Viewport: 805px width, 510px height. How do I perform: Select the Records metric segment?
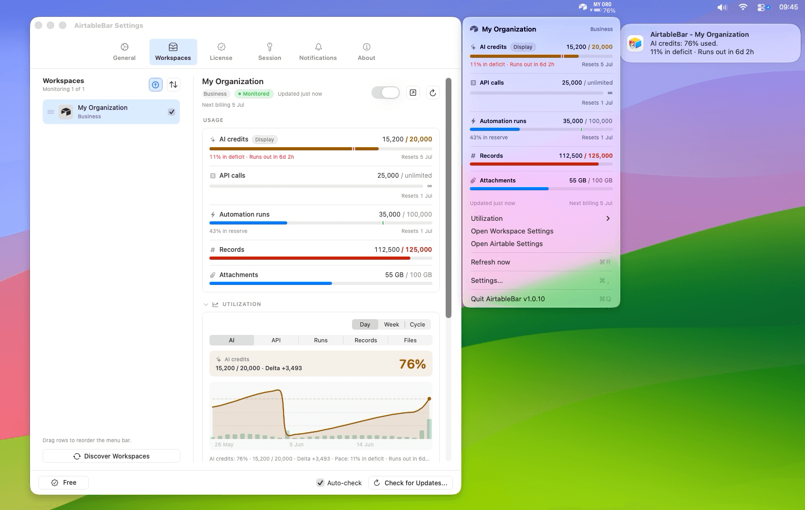pyautogui.click(x=366, y=340)
